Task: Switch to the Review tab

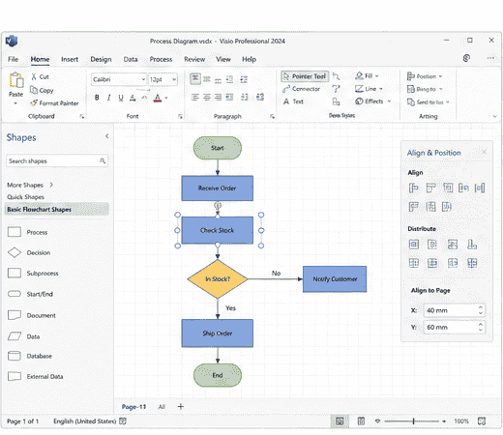Action: point(194,59)
